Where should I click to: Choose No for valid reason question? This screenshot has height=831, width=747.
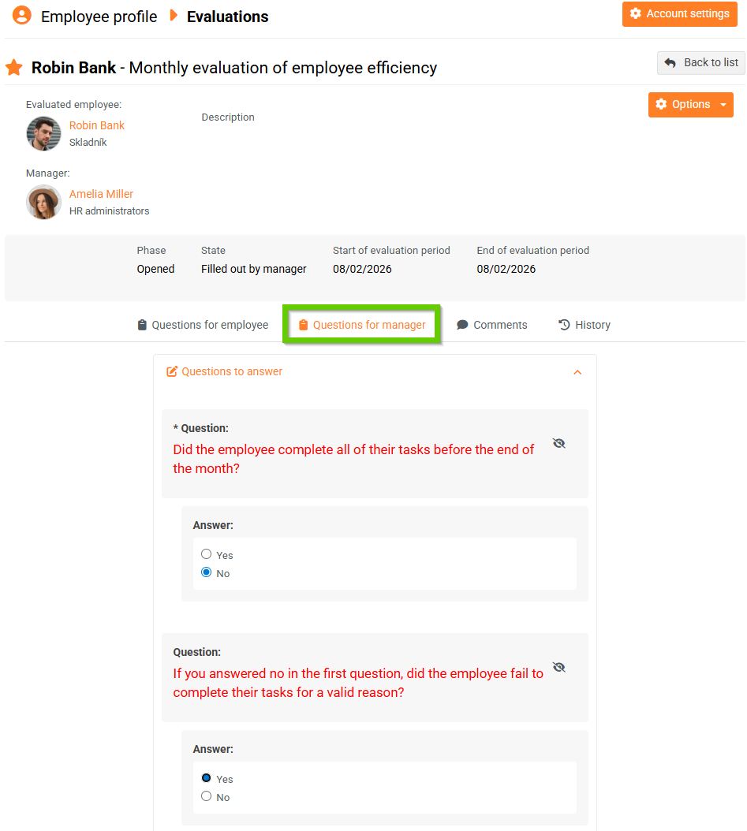207,796
